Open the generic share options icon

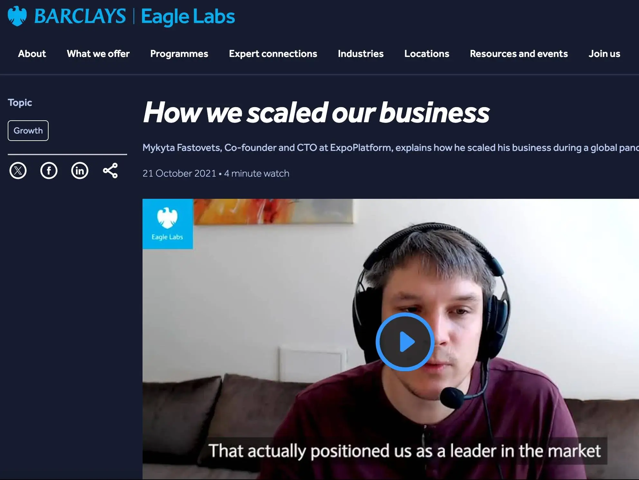click(110, 171)
